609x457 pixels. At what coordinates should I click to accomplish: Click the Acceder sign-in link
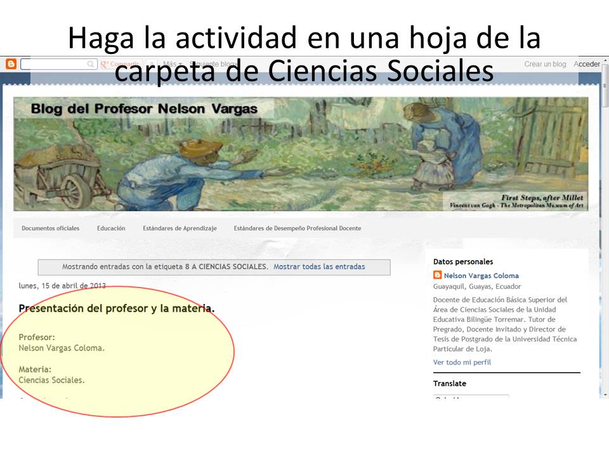point(587,64)
